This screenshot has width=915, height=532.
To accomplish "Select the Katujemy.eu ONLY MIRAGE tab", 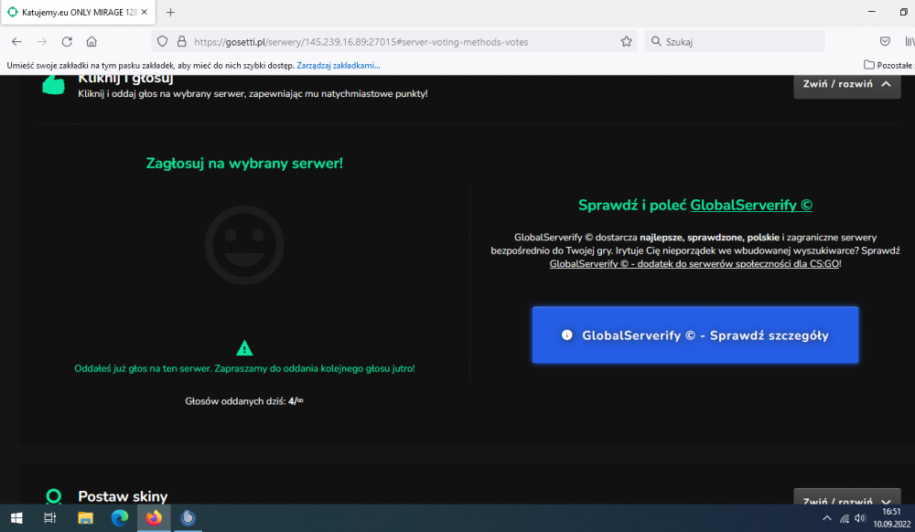I will click(78, 12).
